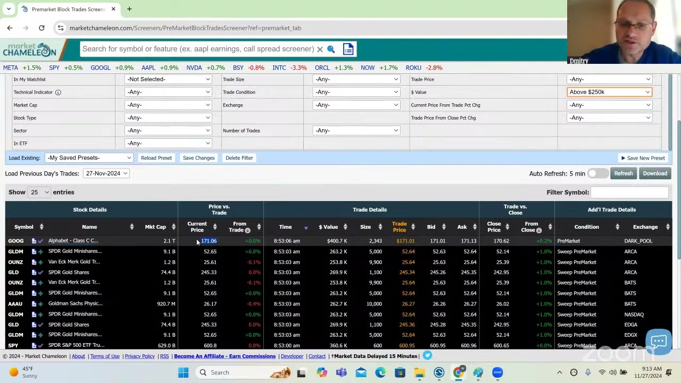Open the Market Cap filter dropdown
This screenshot has width=681, height=383.
pos(168,105)
